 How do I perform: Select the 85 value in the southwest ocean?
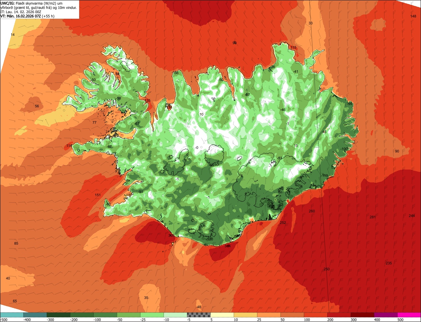click(x=16, y=243)
